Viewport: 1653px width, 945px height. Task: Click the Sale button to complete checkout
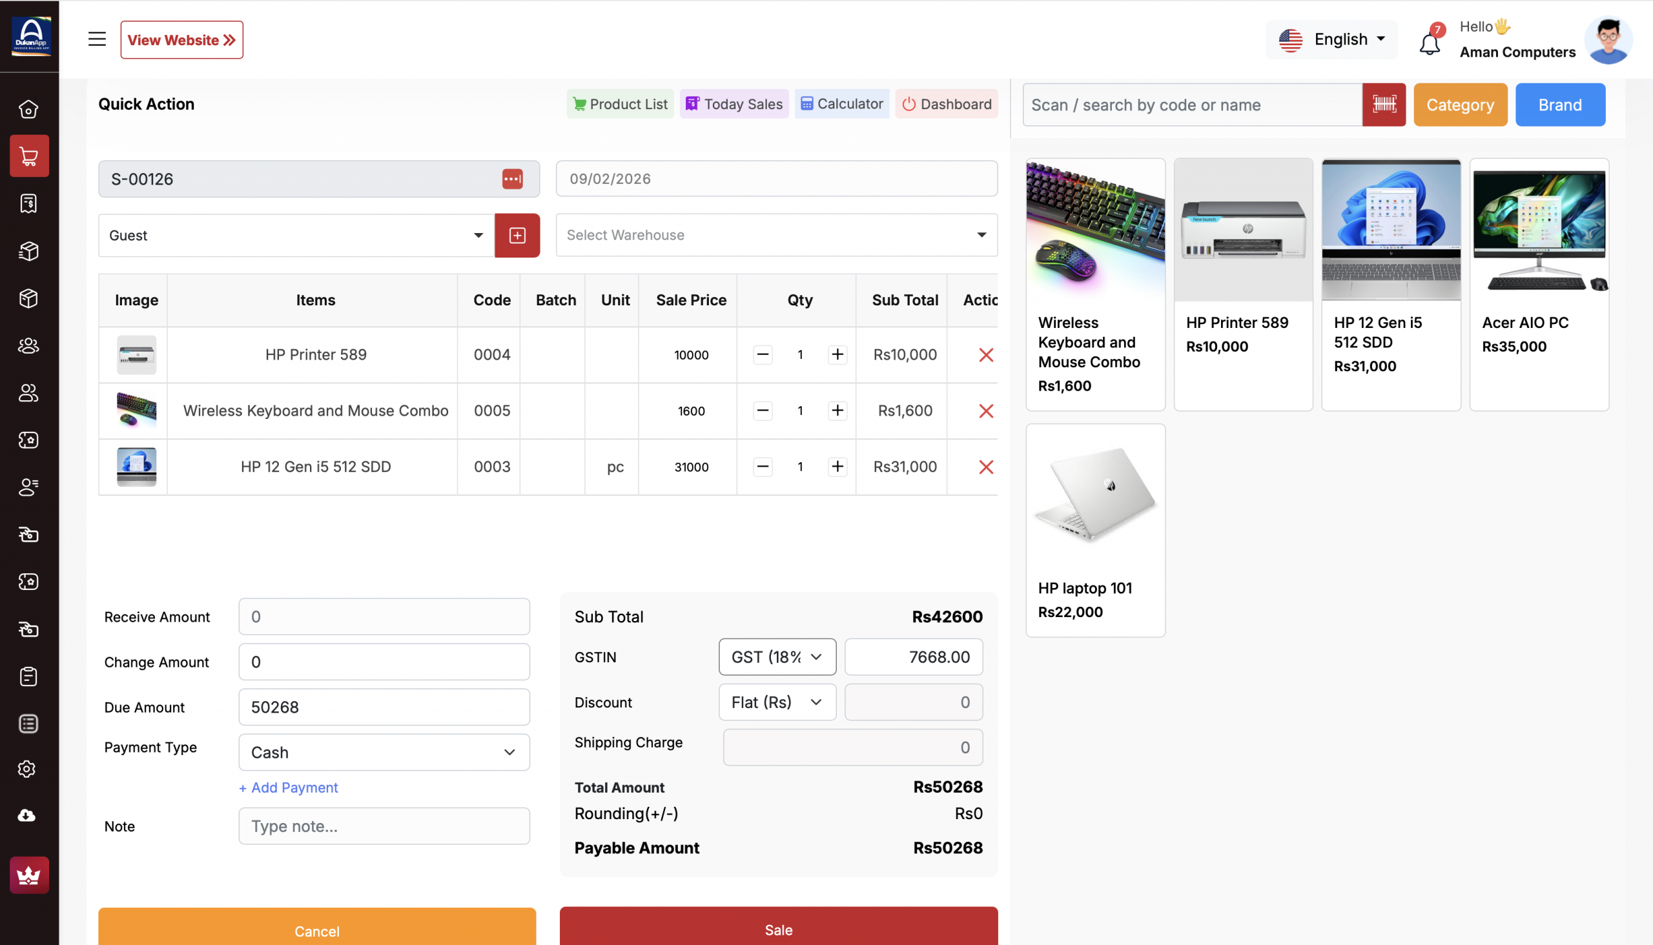[778, 930]
